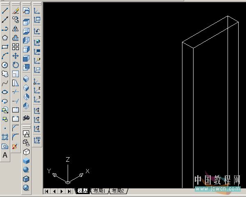Screen dimensions: 246x197
Task: Click the Camera view icon
Action: click(x=26, y=117)
